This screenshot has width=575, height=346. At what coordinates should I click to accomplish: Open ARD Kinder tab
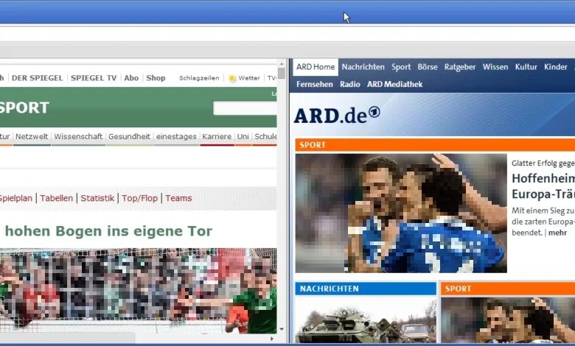click(556, 67)
